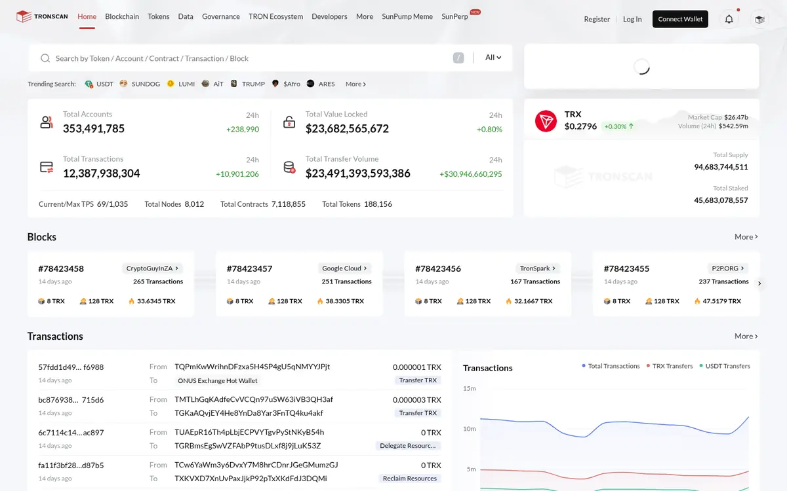Open SunPump Meme page

click(x=407, y=16)
